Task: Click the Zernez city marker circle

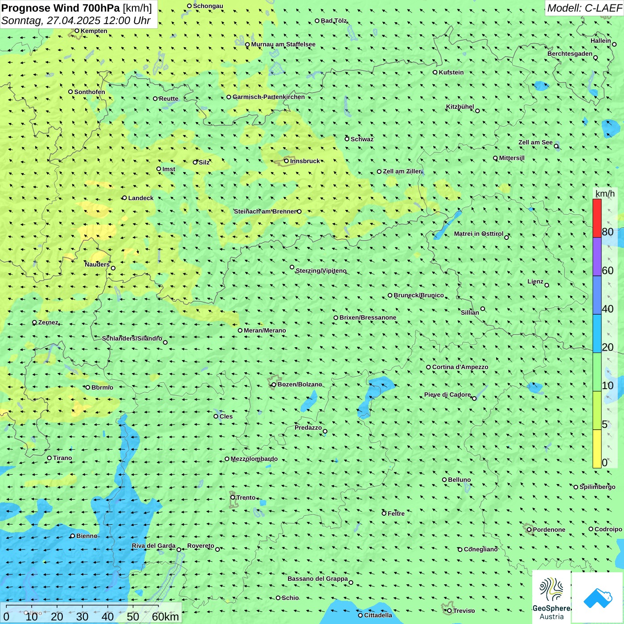Action: (34, 322)
